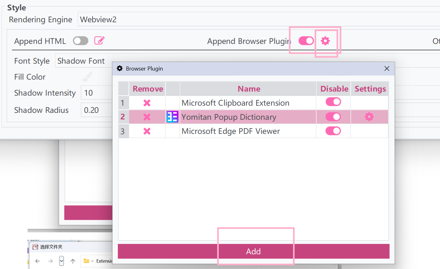This screenshot has width=440, height=269.
Task: Click the Remove column header
Action: click(x=148, y=89)
